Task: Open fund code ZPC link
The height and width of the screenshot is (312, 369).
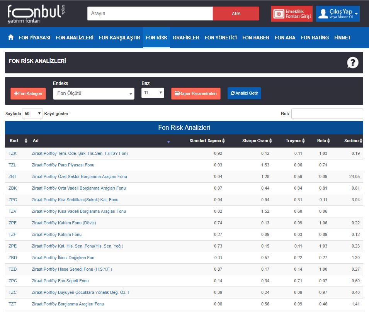Action: coord(13,281)
